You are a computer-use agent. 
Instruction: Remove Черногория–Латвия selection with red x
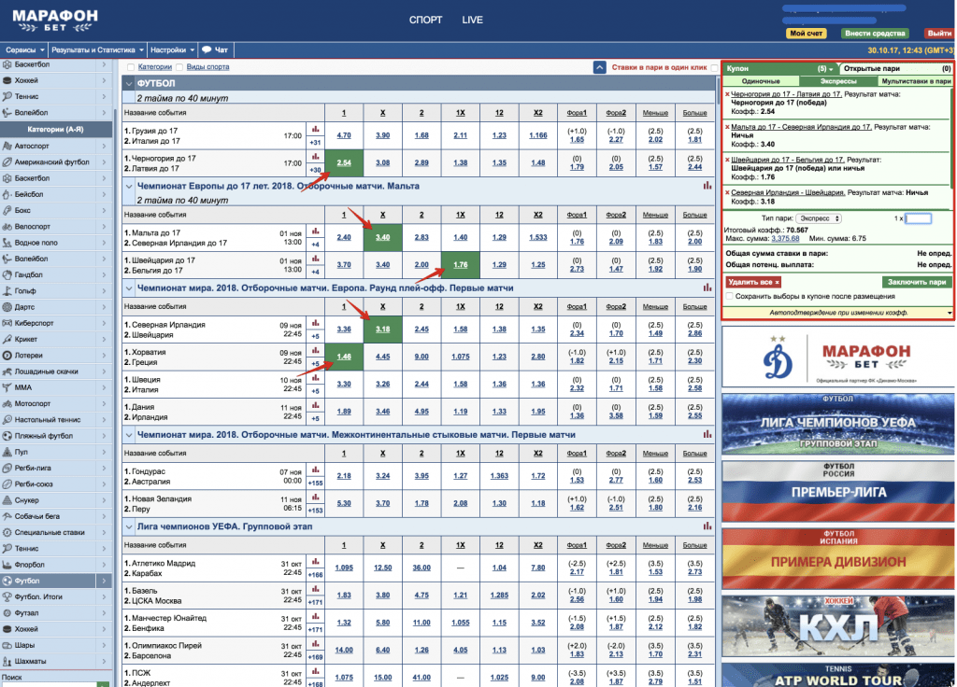point(727,94)
